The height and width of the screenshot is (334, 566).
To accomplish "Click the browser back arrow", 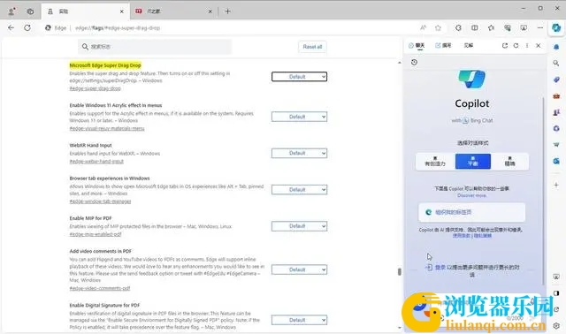I will coord(11,27).
